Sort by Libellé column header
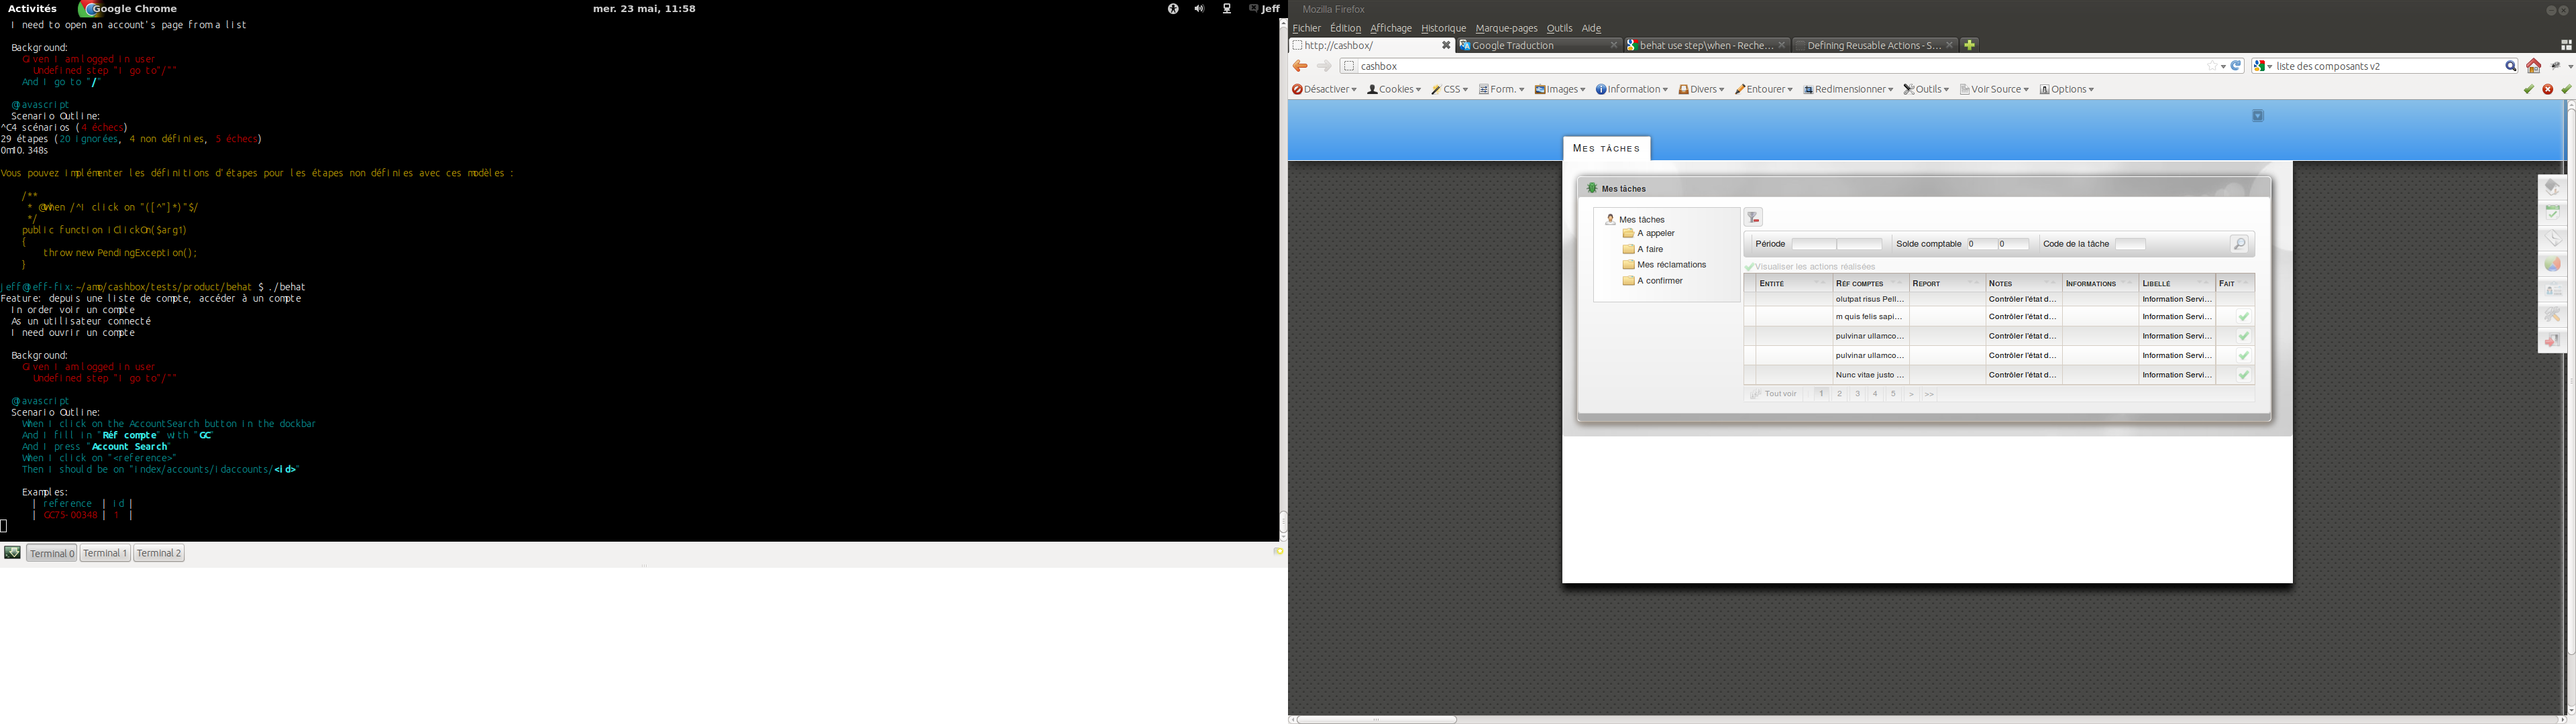 click(x=2176, y=284)
